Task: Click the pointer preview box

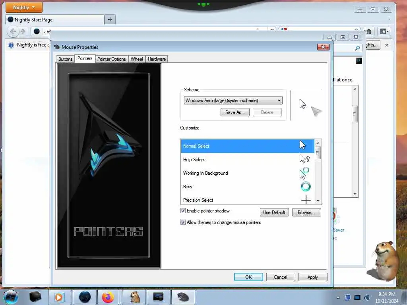Action: coord(306,105)
